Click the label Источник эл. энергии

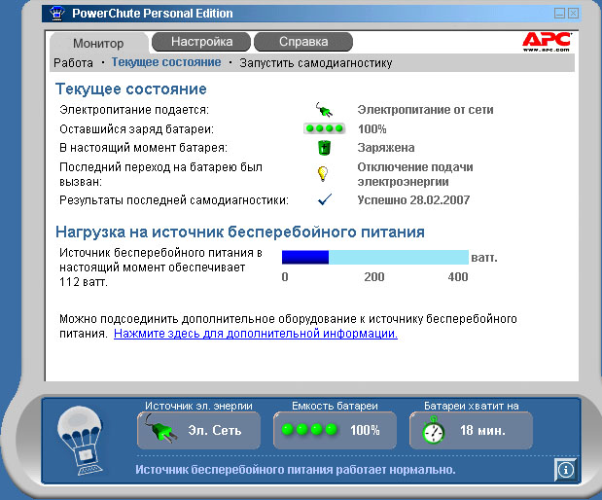pyautogui.click(x=198, y=406)
